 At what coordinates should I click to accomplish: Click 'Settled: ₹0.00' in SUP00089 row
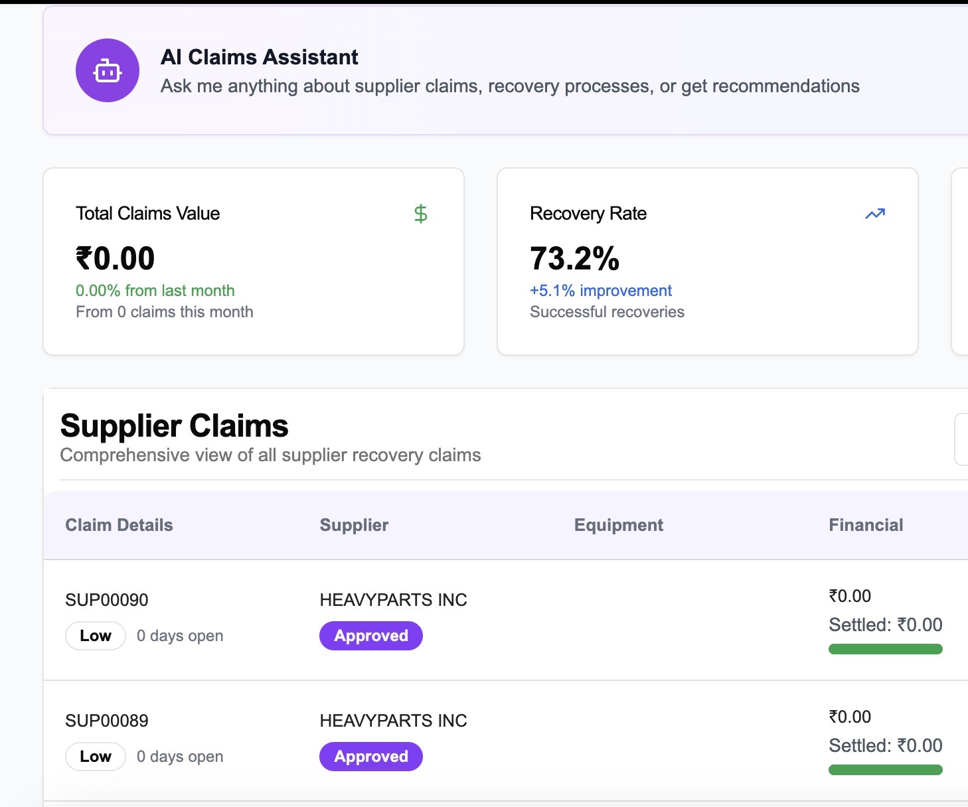886,745
